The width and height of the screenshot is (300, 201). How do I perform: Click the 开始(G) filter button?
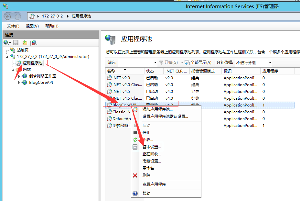coord(168,62)
